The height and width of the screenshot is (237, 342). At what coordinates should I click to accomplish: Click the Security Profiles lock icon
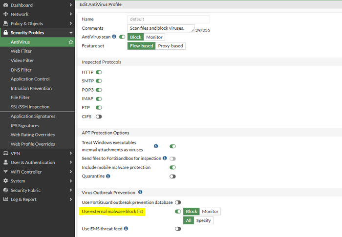[6, 32]
